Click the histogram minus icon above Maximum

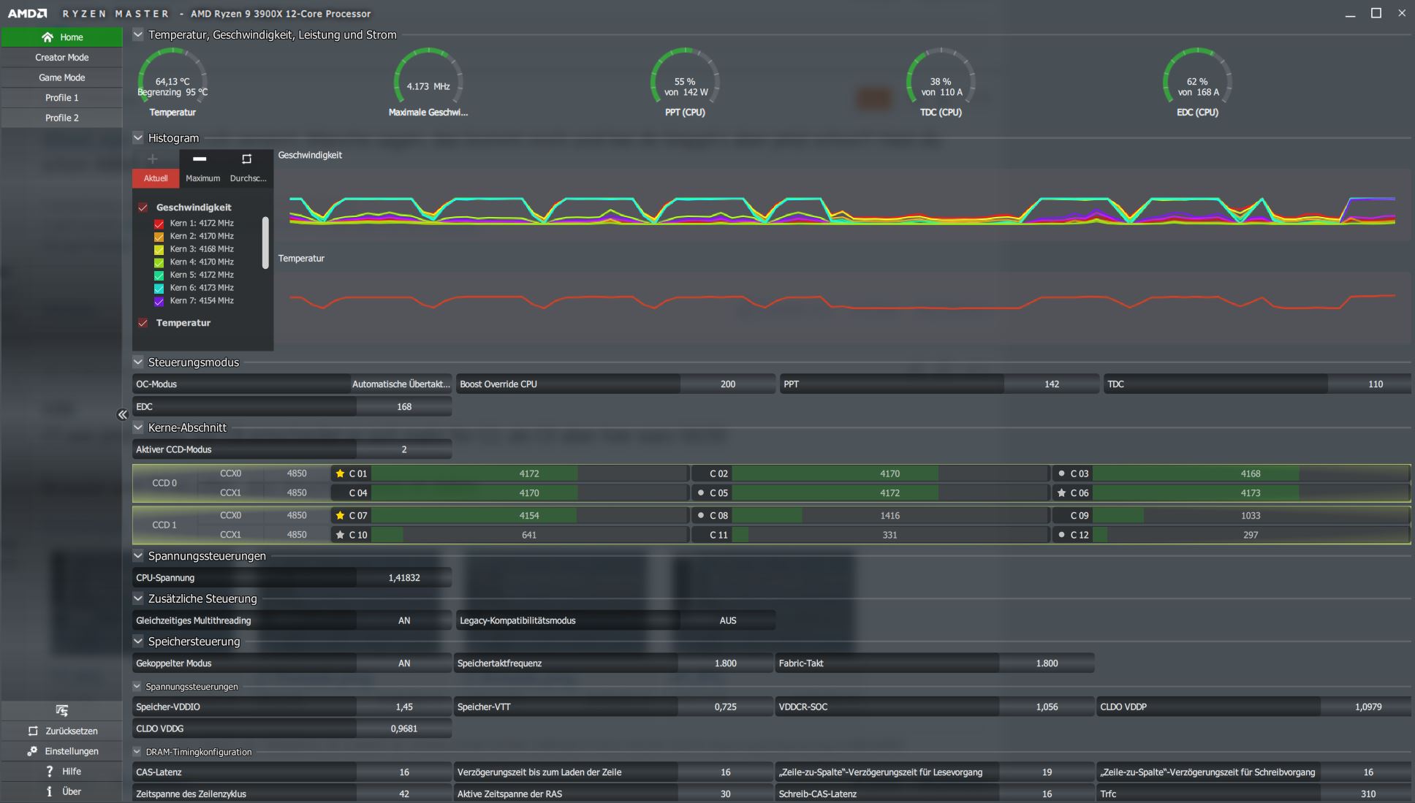[x=200, y=159]
